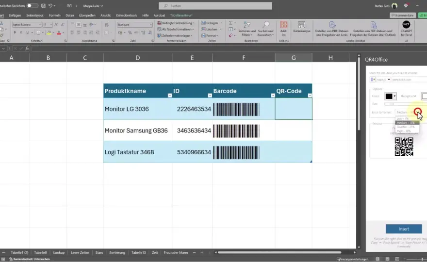This screenshot has height=262, width=427.
Task: Increase font size with larger A
Action: pyautogui.click(x=56, y=25)
